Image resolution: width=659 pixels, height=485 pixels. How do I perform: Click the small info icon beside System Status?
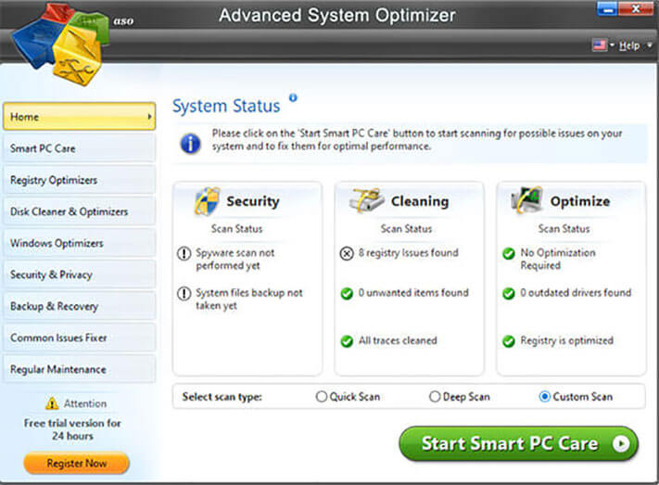[x=293, y=97]
